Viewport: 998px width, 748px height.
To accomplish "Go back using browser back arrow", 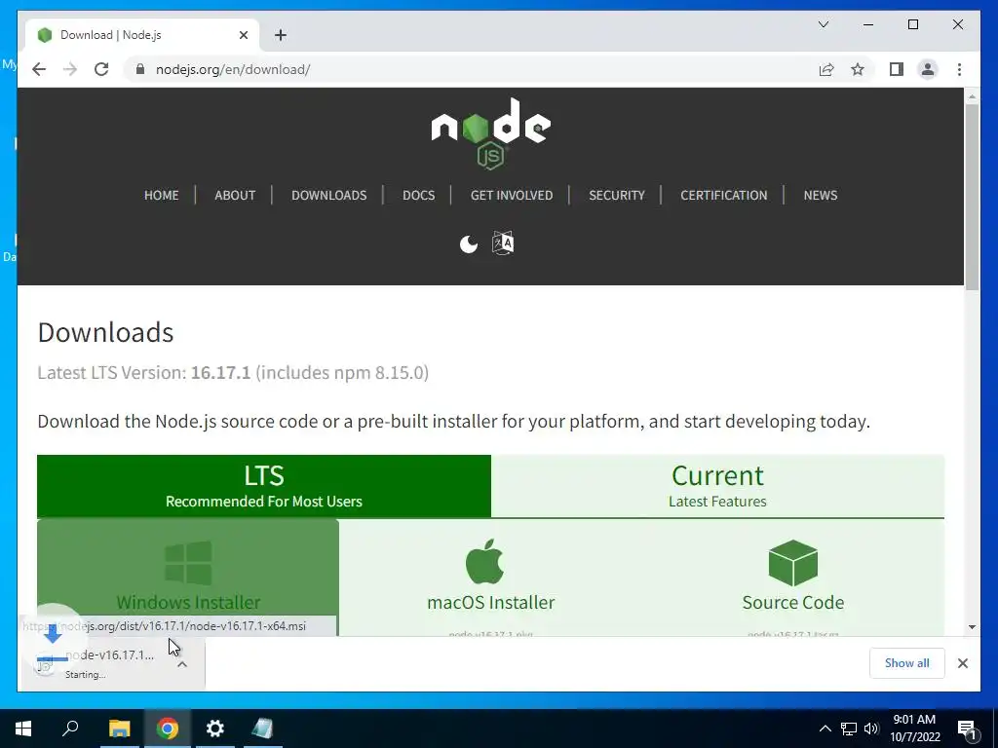I will [x=39, y=69].
